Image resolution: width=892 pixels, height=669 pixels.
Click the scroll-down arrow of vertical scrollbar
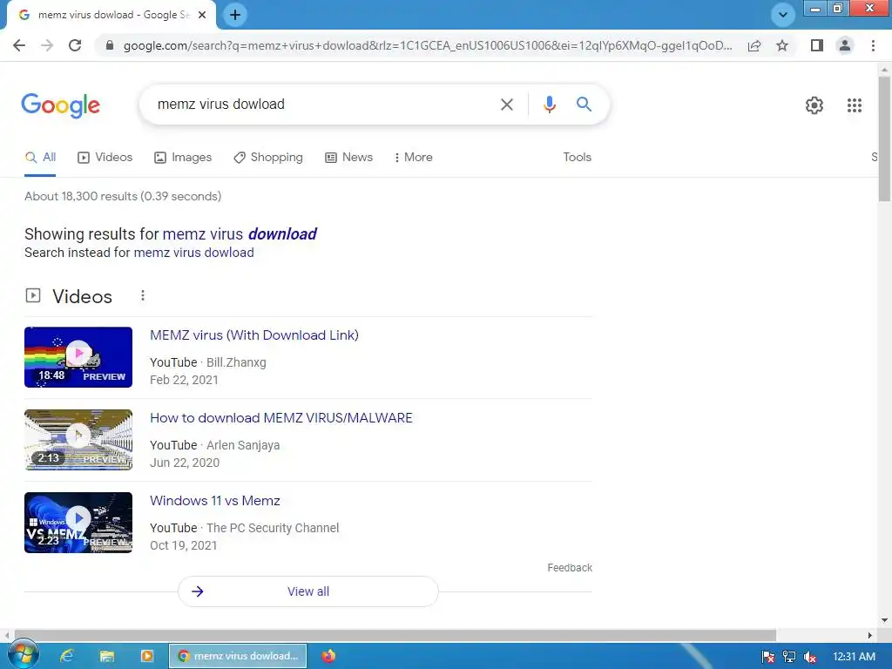click(x=884, y=620)
